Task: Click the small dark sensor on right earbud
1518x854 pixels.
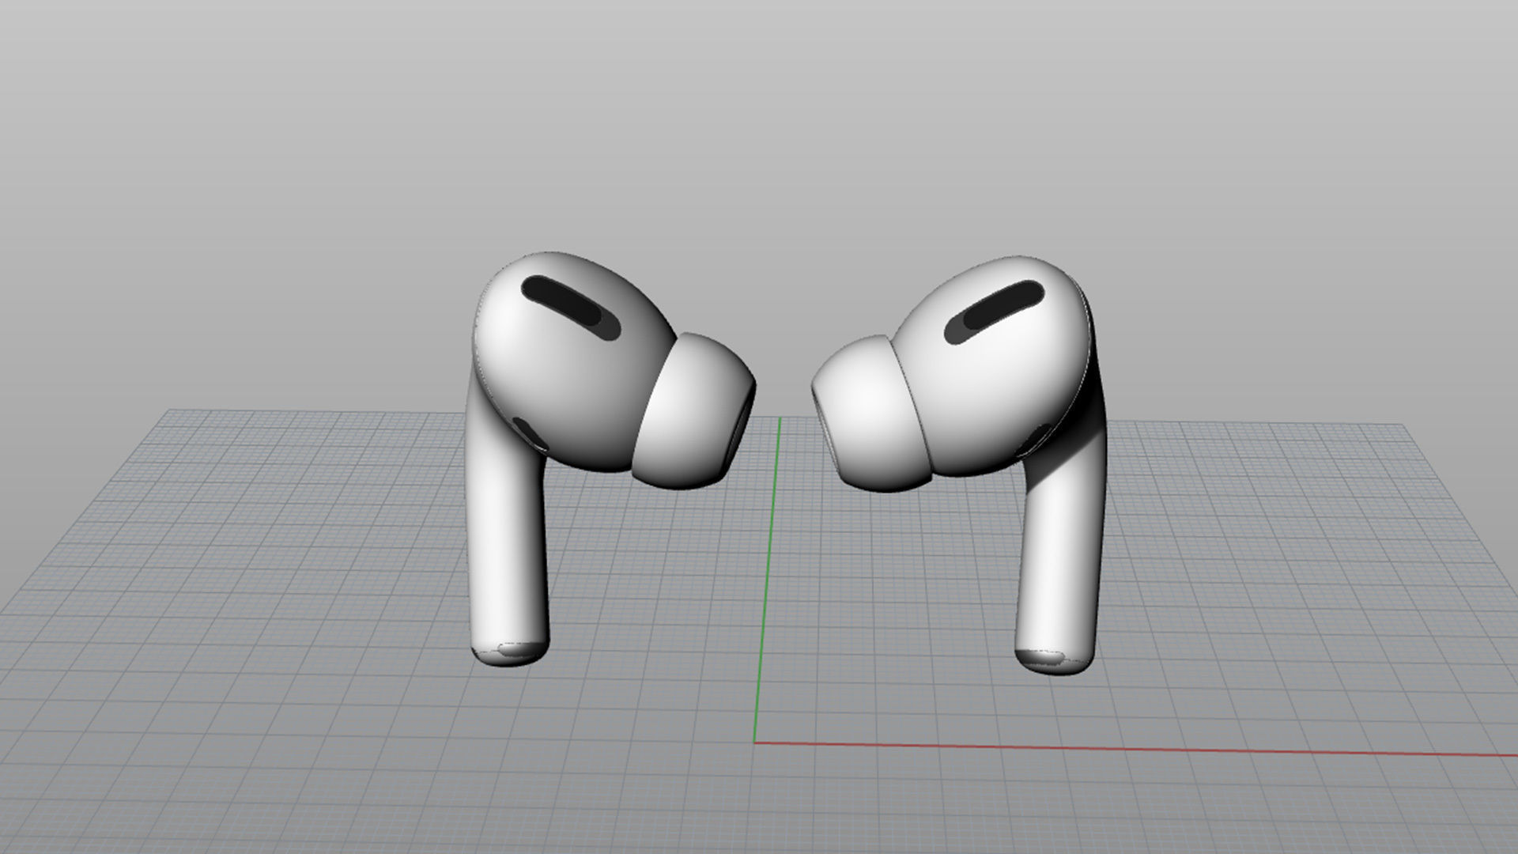Action: (x=1034, y=439)
